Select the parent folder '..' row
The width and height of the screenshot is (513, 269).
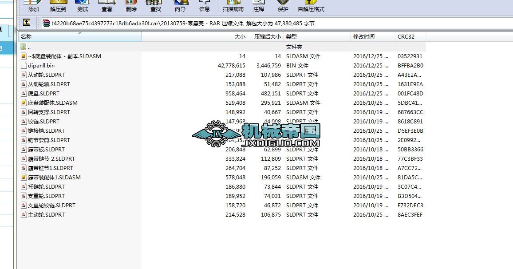coord(222,47)
